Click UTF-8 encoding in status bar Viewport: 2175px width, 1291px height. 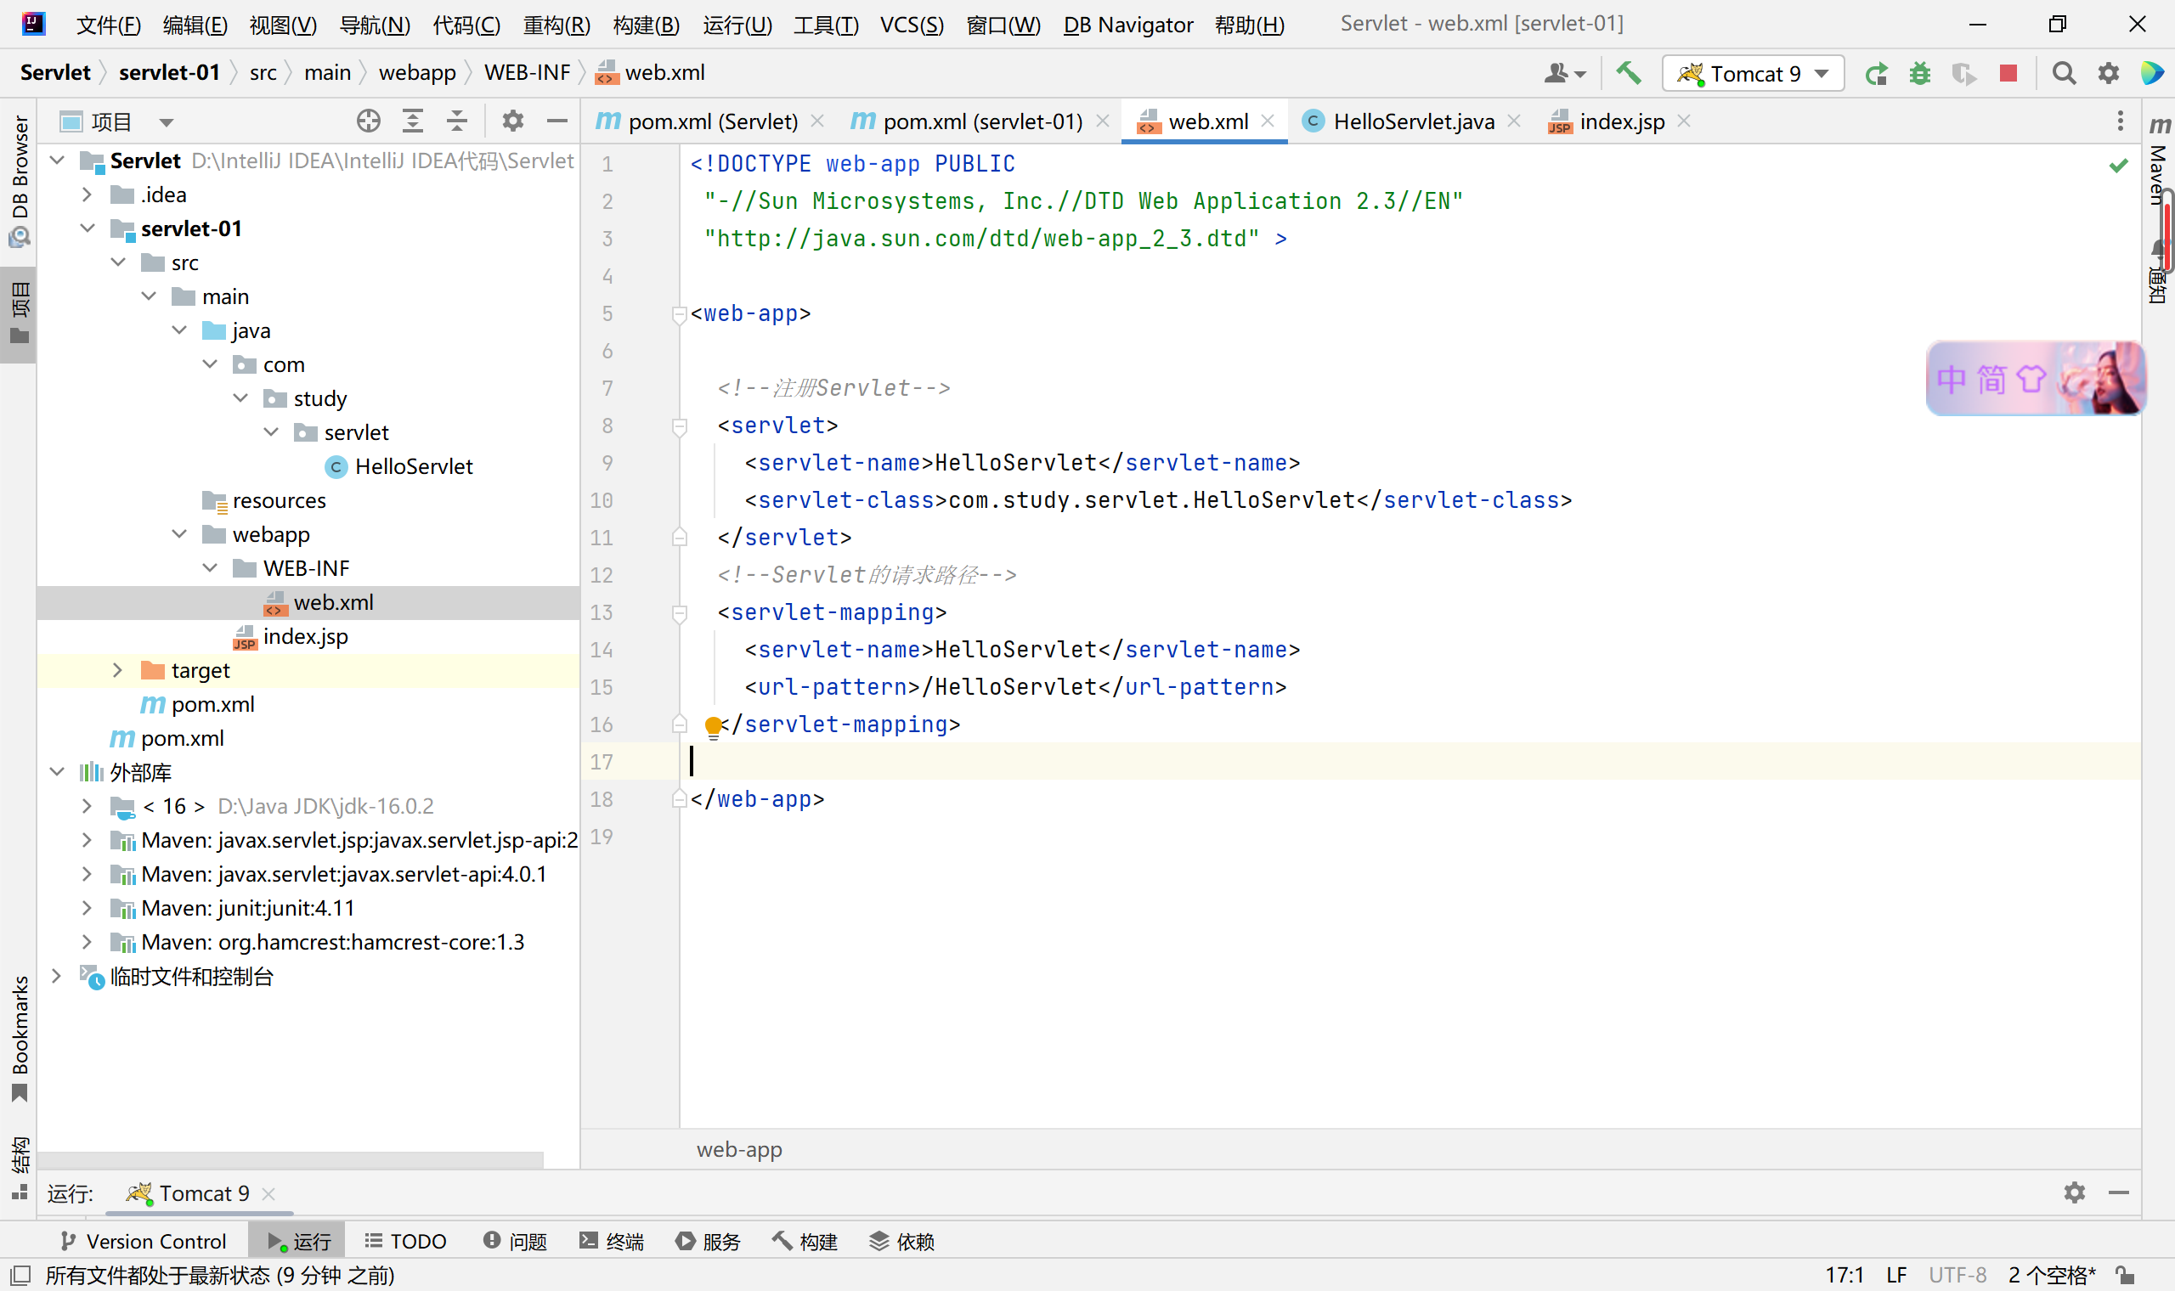pos(1957,1276)
